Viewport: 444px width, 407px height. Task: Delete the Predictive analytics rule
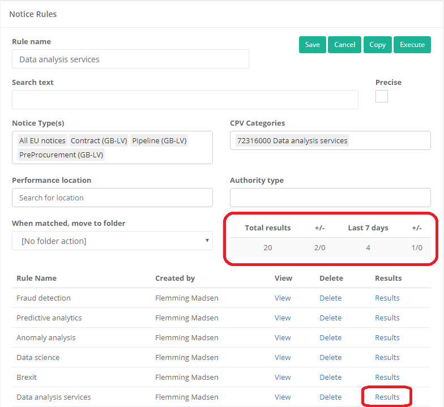[x=330, y=318]
